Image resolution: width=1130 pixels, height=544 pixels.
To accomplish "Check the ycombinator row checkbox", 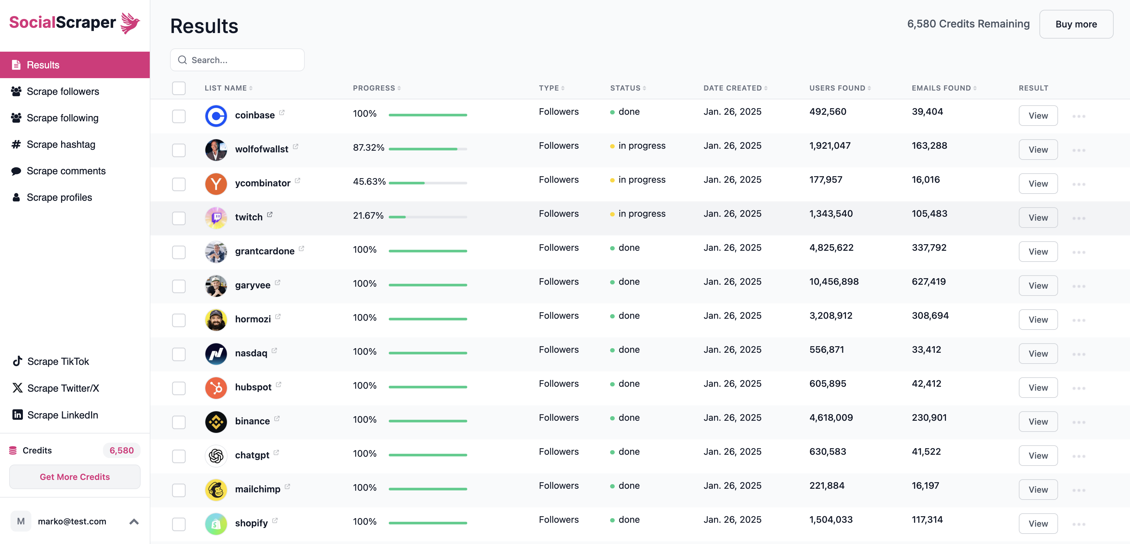I will [x=179, y=184].
